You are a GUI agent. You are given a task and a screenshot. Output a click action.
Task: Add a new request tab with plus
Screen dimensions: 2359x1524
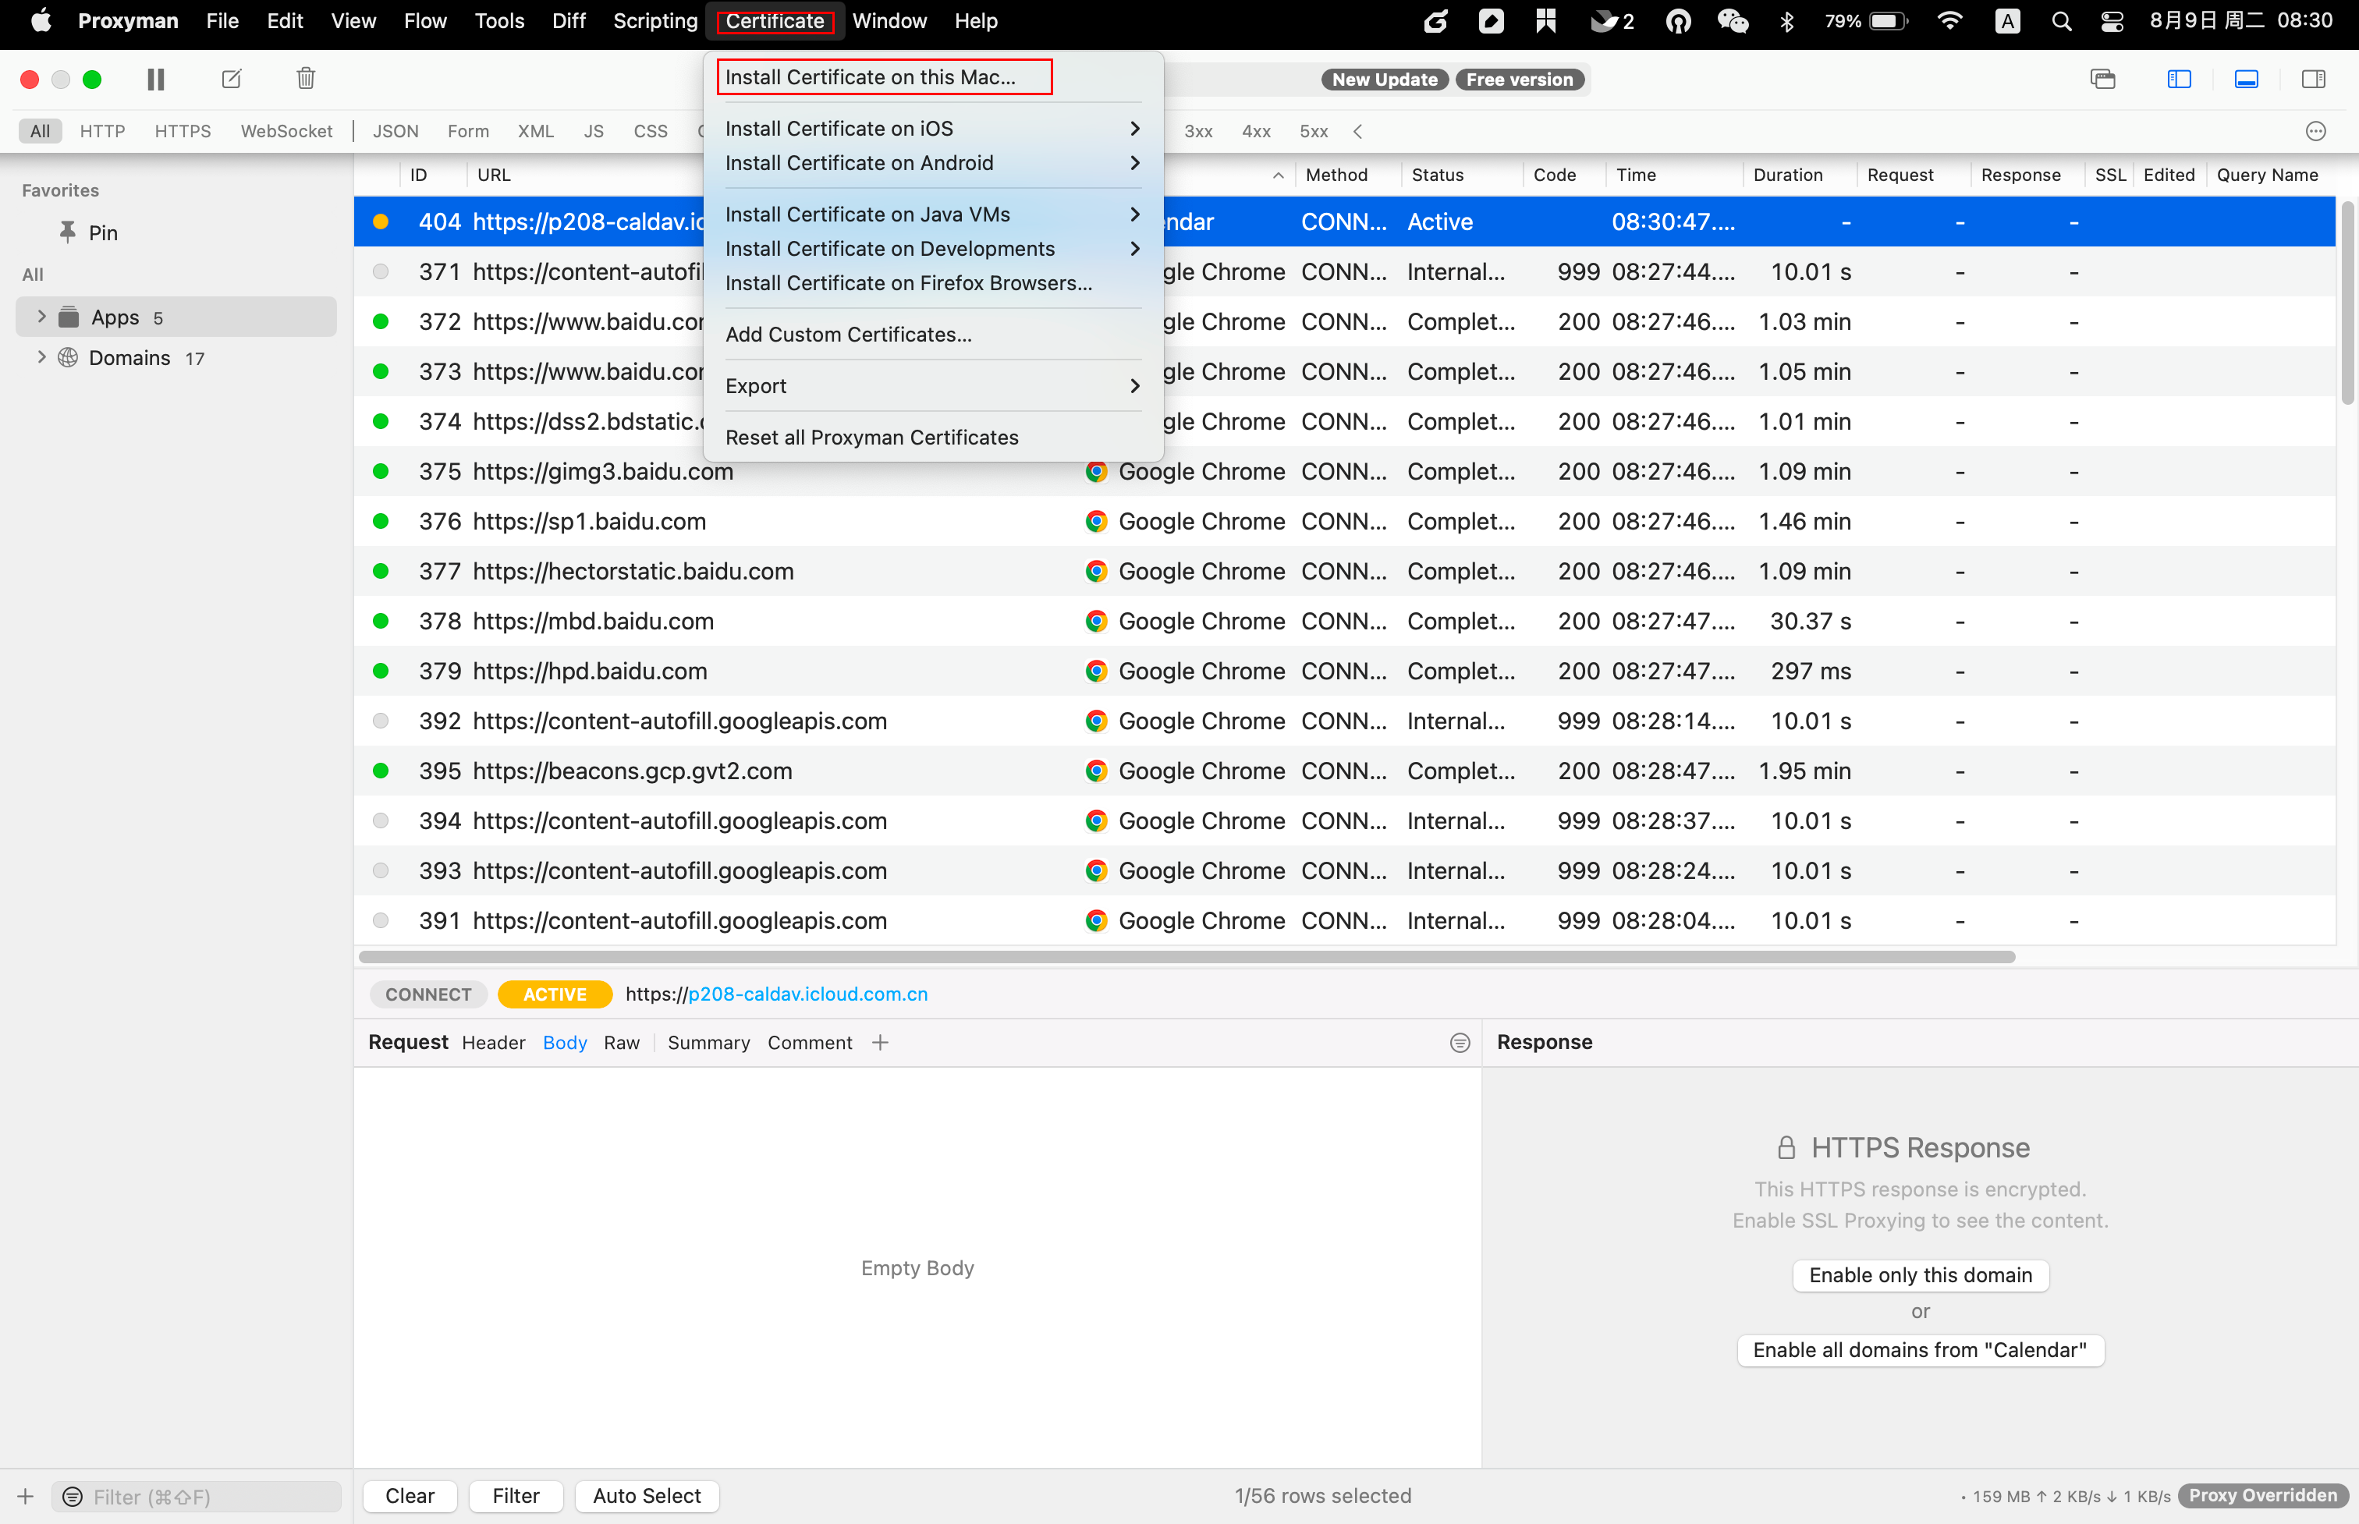tap(880, 1042)
